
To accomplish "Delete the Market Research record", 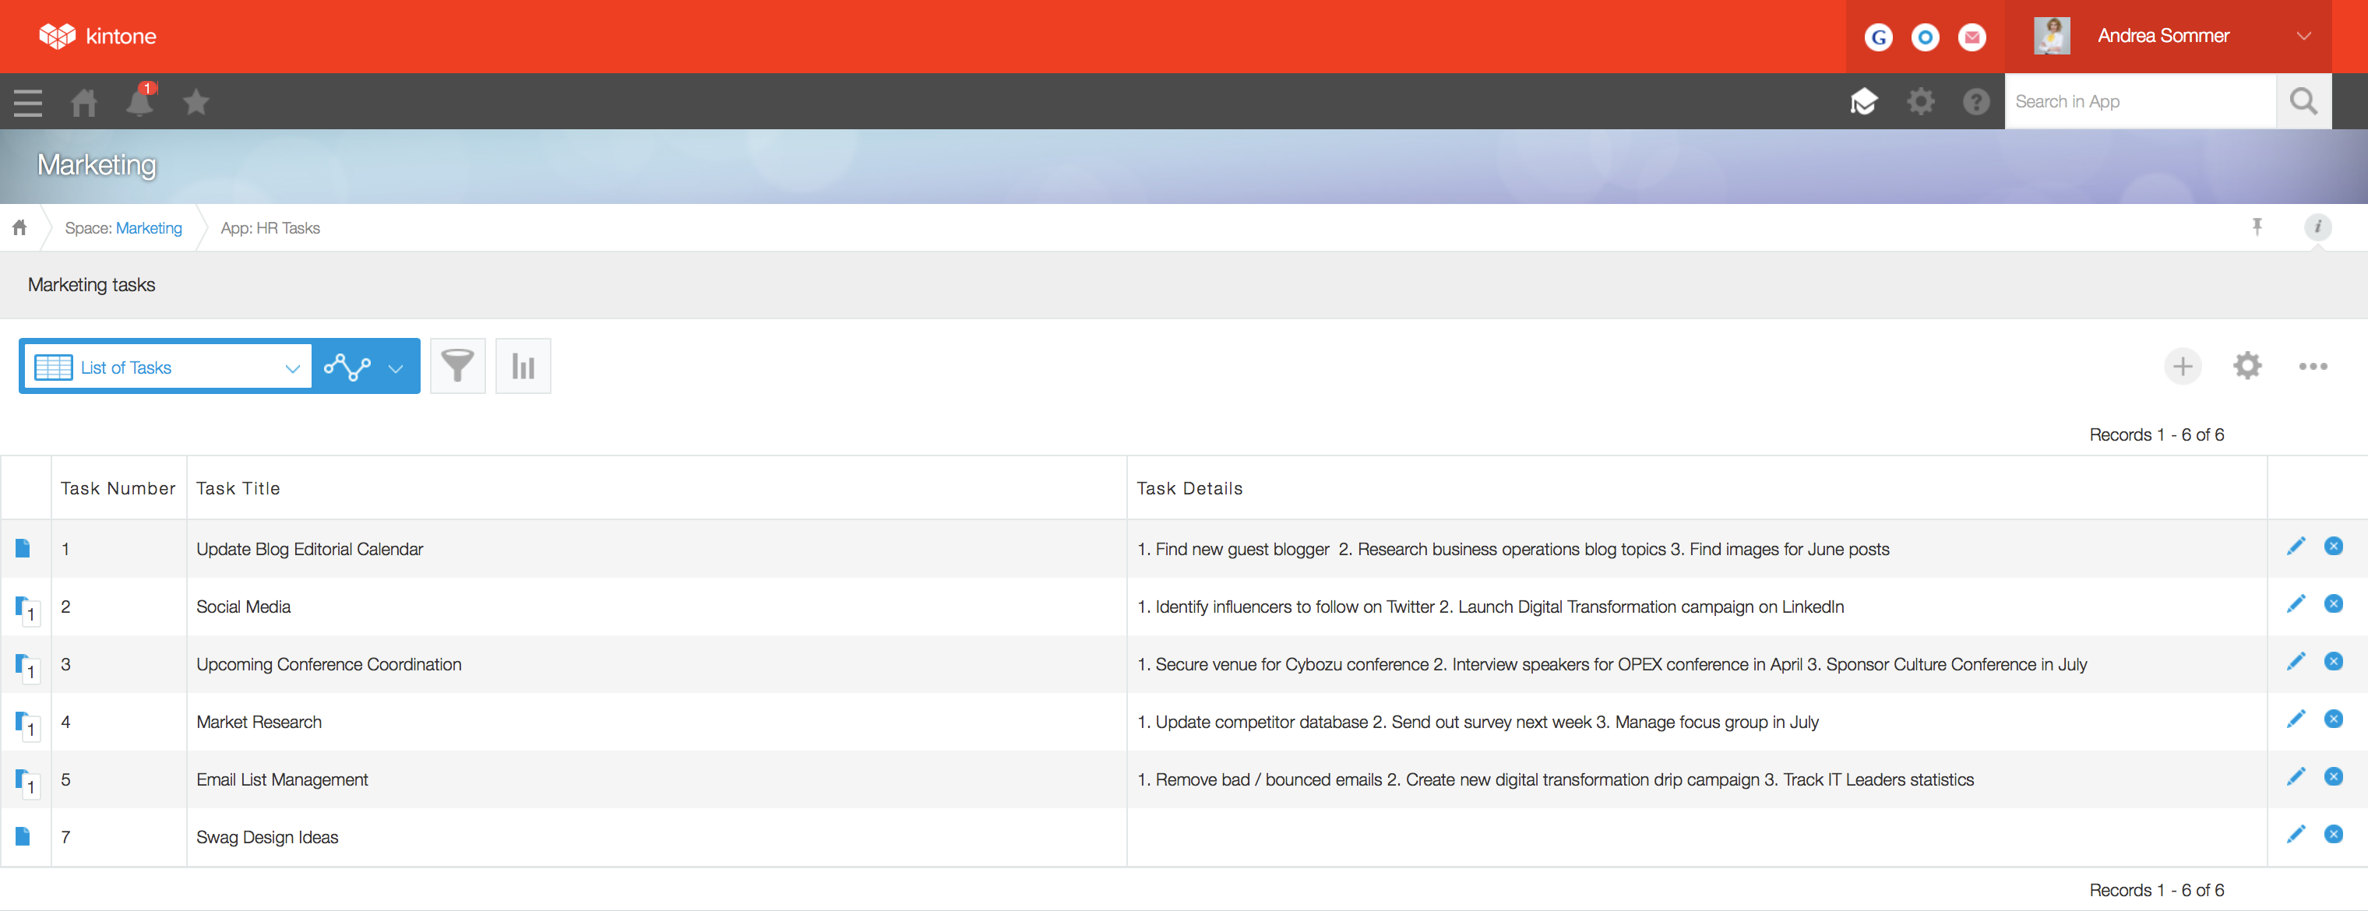I will point(2333,719).
